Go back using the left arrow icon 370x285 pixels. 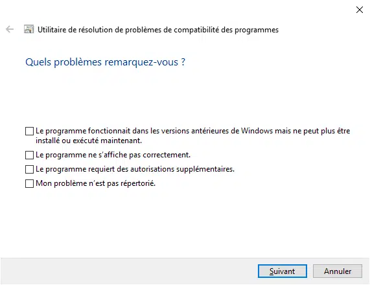coord(10,30)
